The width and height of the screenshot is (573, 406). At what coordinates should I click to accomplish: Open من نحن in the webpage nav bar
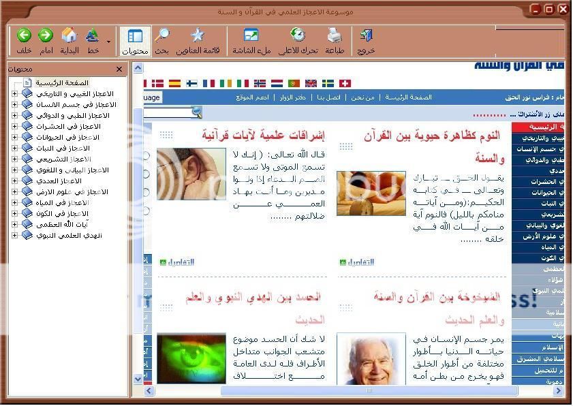click(x=361, y=97)
